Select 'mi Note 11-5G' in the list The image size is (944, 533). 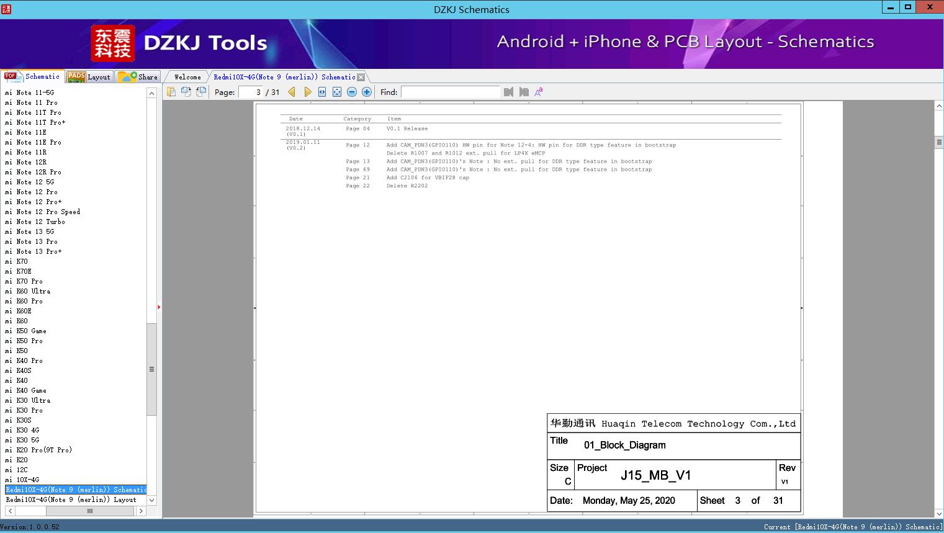(x=29, y=92)
